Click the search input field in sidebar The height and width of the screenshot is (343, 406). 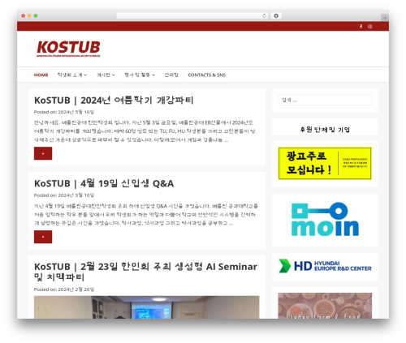(x=325, y=100)
